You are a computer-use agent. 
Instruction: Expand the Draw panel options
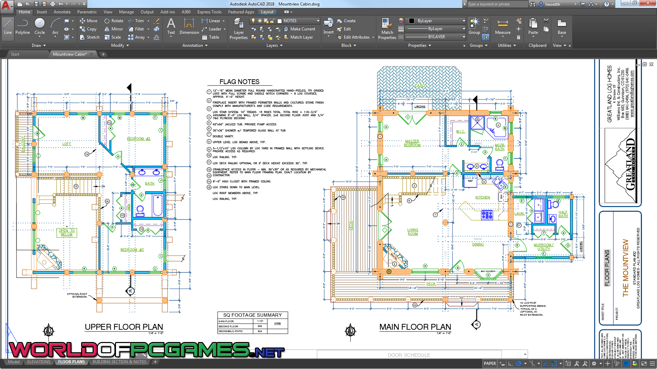point(39,45)
